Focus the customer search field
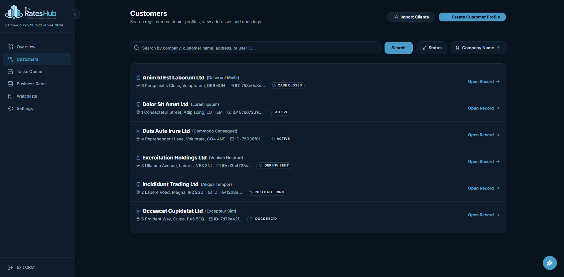This screenshot has height=277, width=564. 255,48
